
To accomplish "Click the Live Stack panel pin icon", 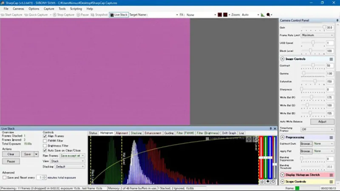I will point(270,128).
